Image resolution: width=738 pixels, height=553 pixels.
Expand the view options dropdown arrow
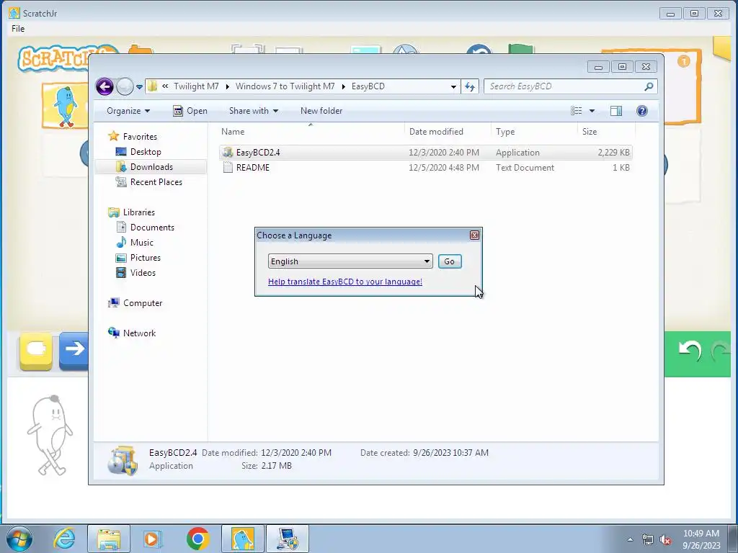coord(592,111)
